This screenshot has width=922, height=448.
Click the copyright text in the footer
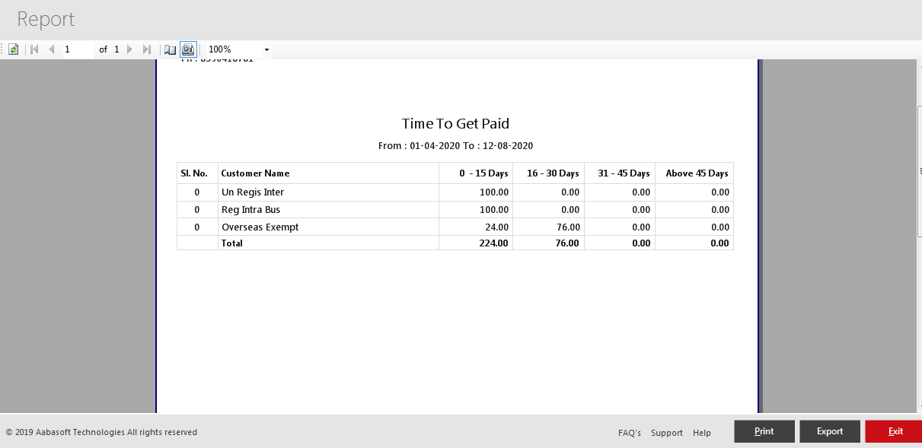(x=101, y=432)
